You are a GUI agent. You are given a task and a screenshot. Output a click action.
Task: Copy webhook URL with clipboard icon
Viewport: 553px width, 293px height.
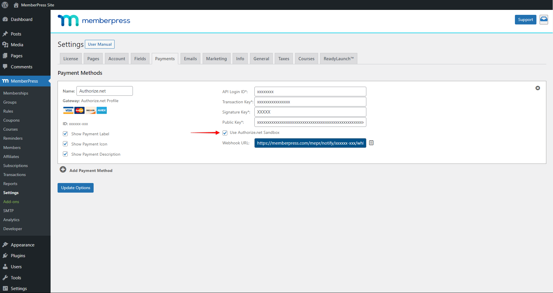(x=371, y=143)
